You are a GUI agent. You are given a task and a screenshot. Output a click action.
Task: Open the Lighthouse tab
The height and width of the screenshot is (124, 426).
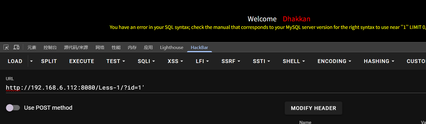(171, 48)
